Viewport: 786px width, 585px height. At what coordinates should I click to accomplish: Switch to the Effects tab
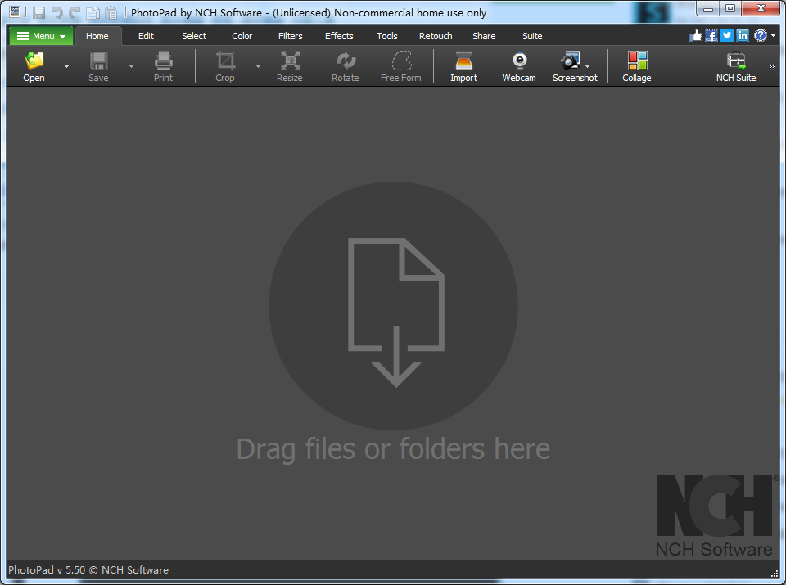[339, 36]
